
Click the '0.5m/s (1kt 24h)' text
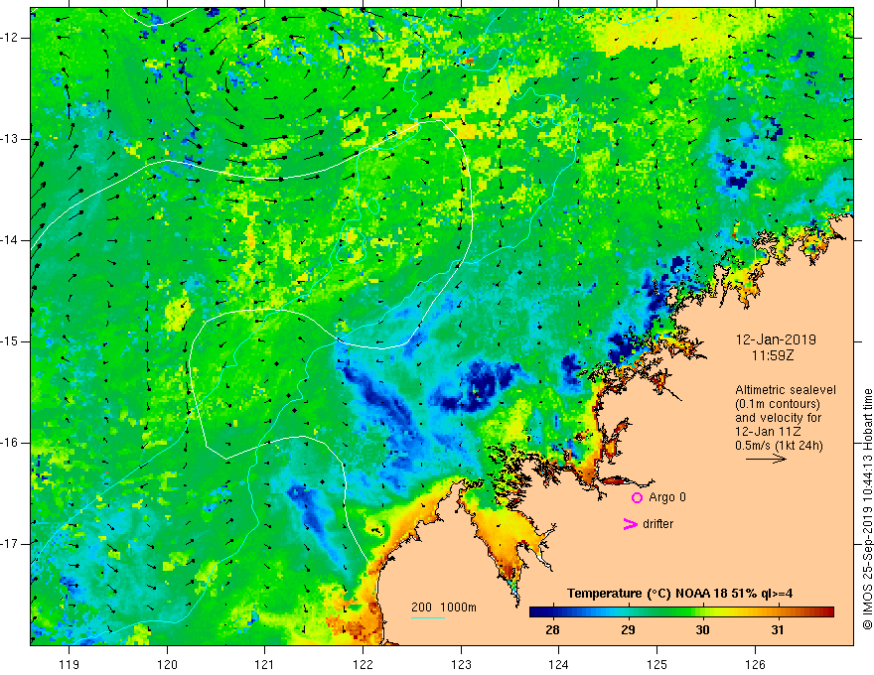click(779, 446)
